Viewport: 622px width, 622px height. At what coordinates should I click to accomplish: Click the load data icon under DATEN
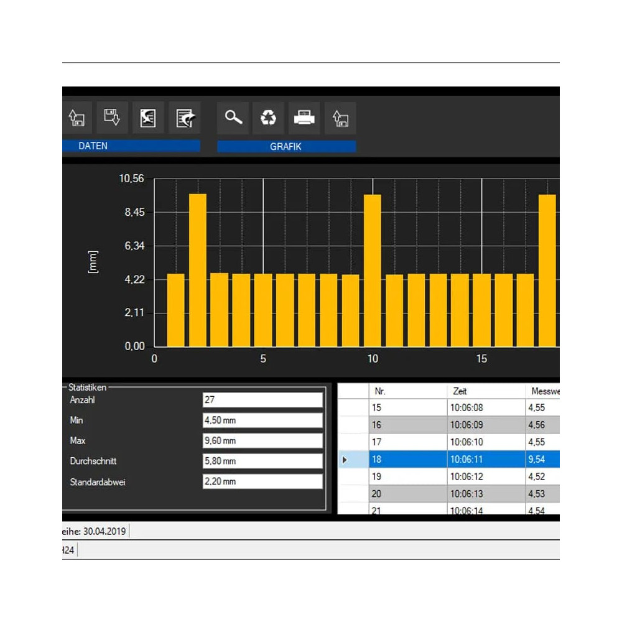pos(77,118)
